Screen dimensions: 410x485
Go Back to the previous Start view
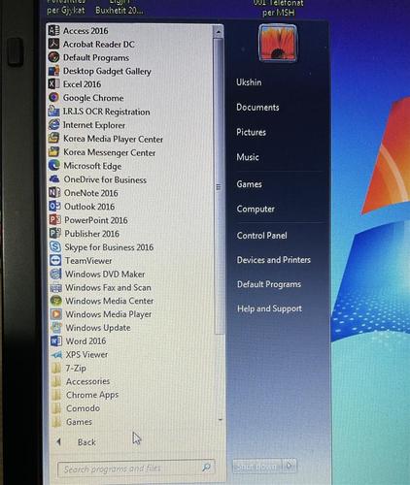pyautogui.click(x=78, y=442)
